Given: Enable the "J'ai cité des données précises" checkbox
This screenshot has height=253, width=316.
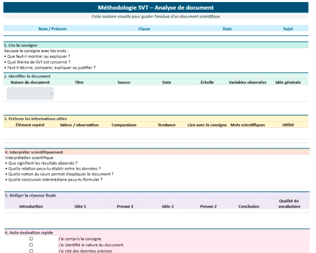Looking at the screenshot, I should point(31,250).
